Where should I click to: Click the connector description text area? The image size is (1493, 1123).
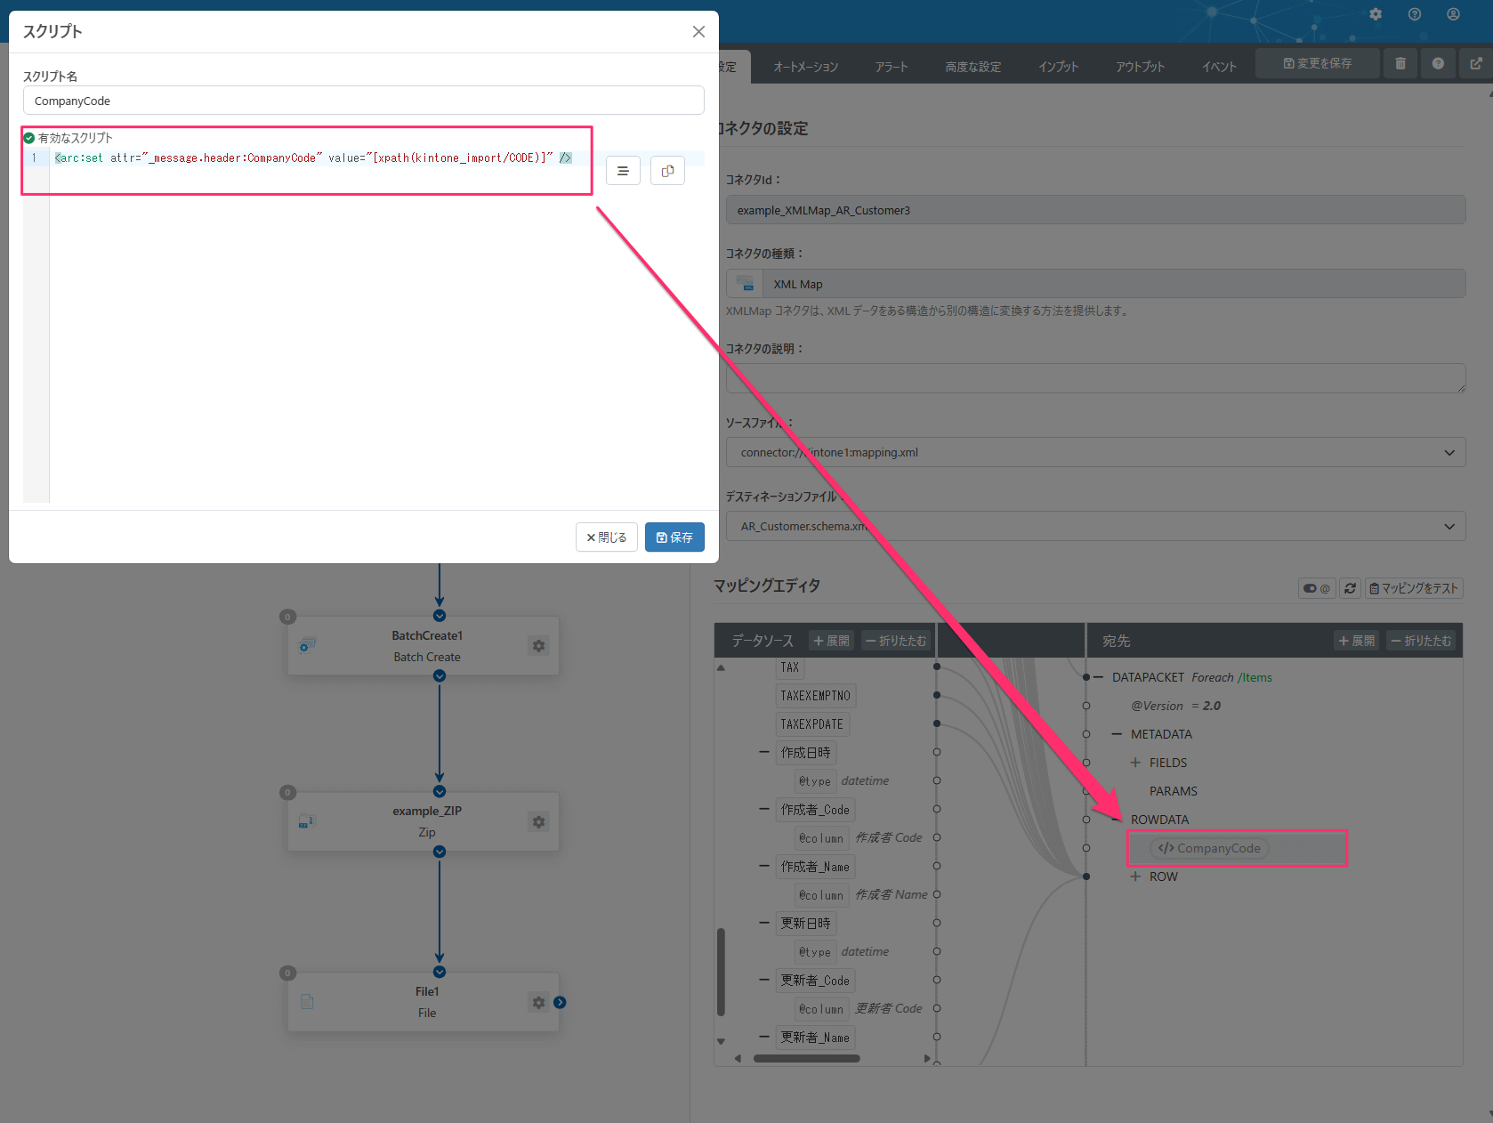point(1095,378)
